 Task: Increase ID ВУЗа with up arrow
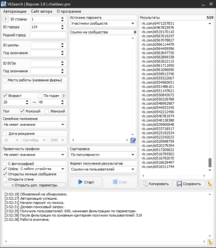(x=63, y=62)
